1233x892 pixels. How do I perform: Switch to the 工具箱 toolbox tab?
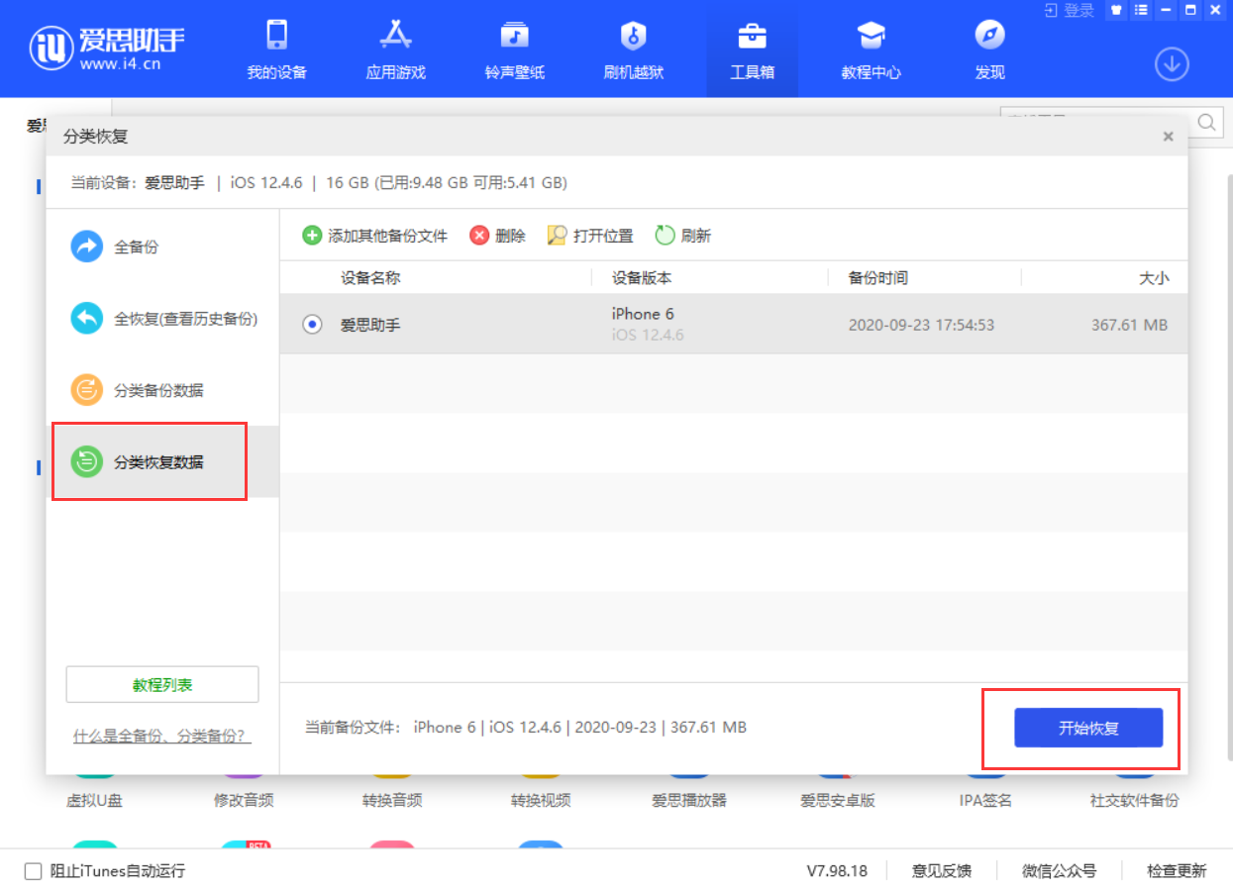coord(752,48)
